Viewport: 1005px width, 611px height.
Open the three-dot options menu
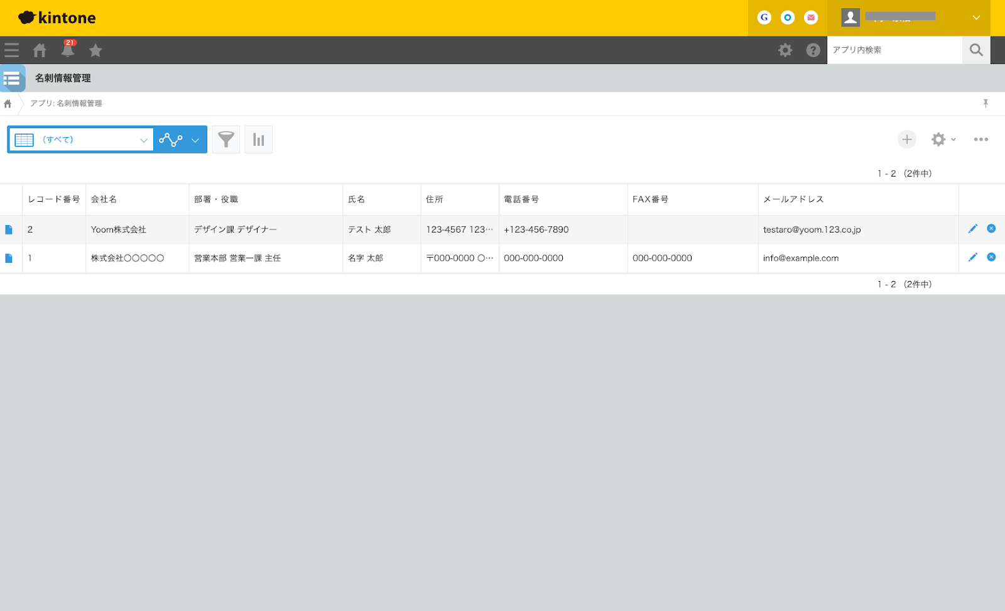981,140
